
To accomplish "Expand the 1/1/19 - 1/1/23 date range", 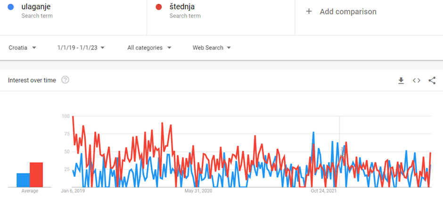I will coord(81,47).
